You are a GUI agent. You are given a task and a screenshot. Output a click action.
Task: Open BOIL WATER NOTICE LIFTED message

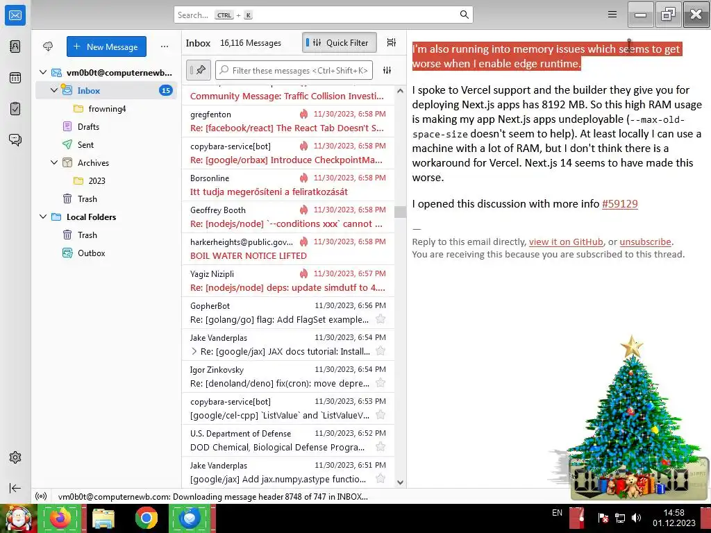[x=288, y=249]
